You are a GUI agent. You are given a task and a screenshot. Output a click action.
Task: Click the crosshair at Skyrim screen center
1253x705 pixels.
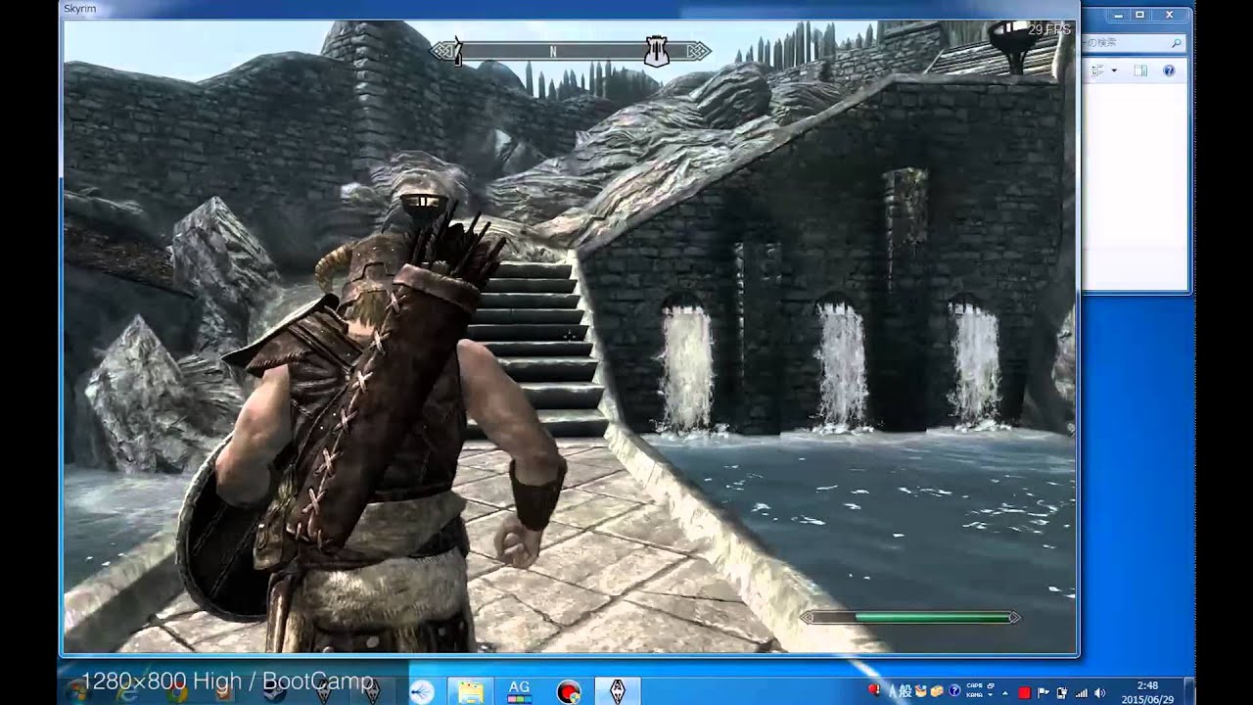tap(571, 336)
